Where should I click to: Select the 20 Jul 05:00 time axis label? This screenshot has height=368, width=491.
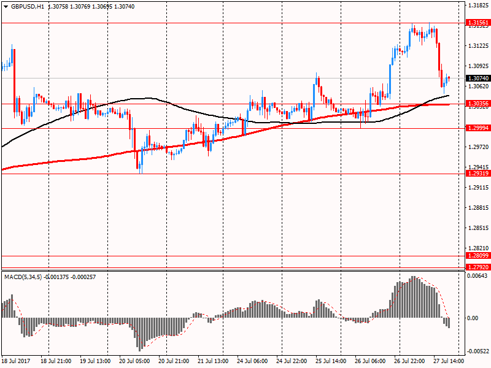coord(134,361)
